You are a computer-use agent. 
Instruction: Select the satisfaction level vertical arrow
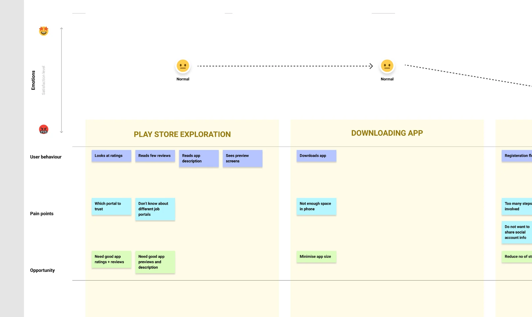click(62, 80)
